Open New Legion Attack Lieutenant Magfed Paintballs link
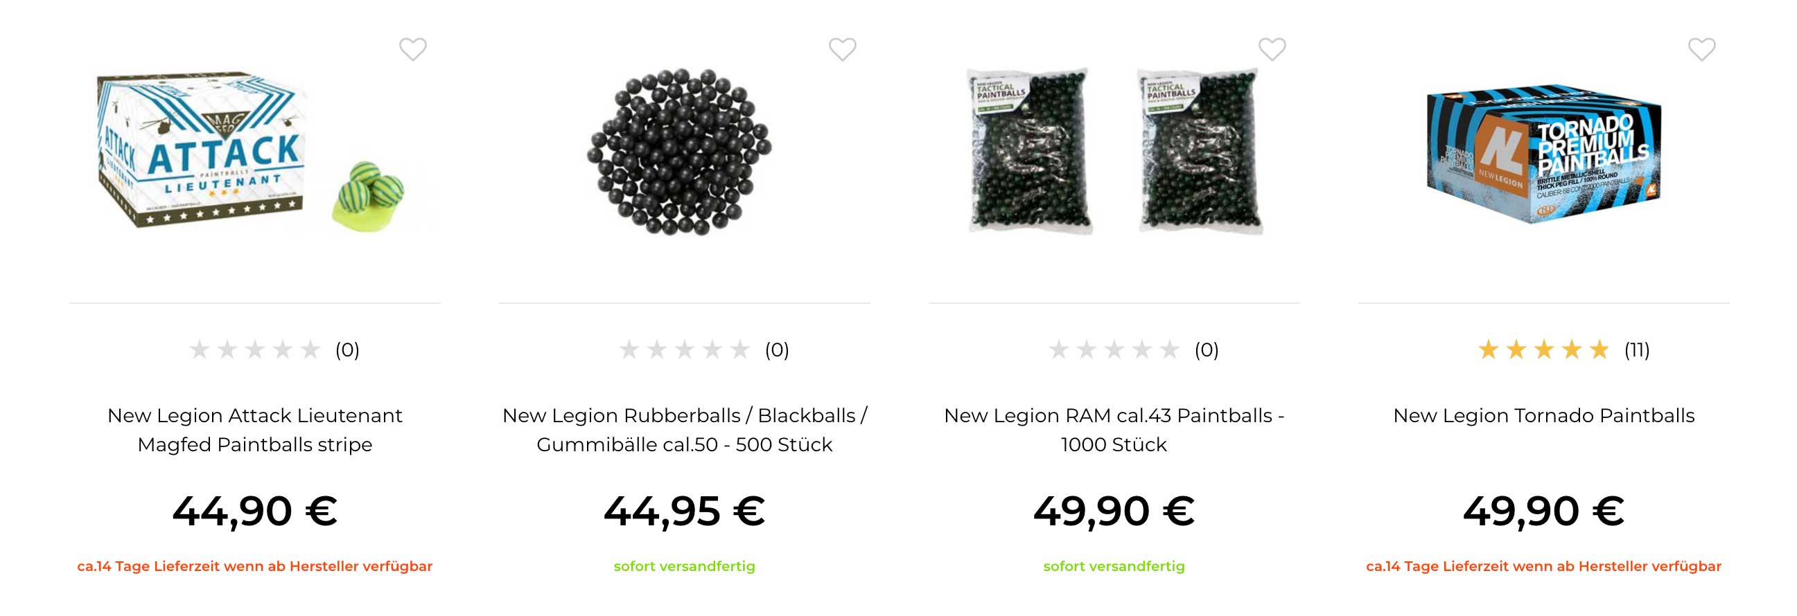Viewport: 1797px width, 616px height. (x=254, y=430)
